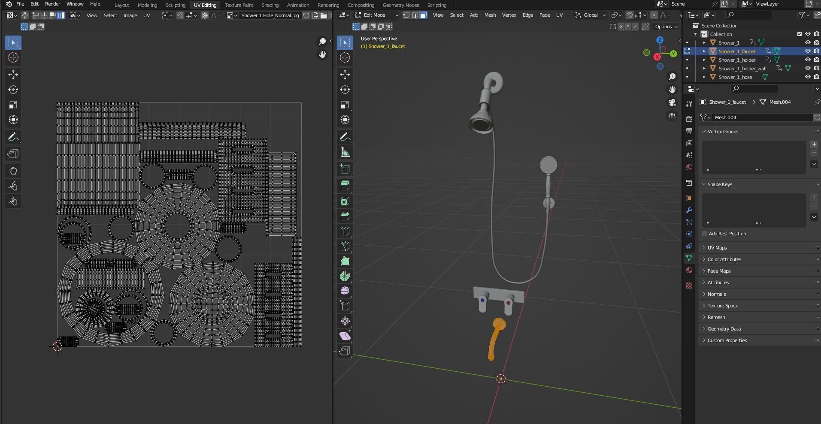Select the Knife tool
The width and height of the screenshot is (821, 424).
[345, 246]
